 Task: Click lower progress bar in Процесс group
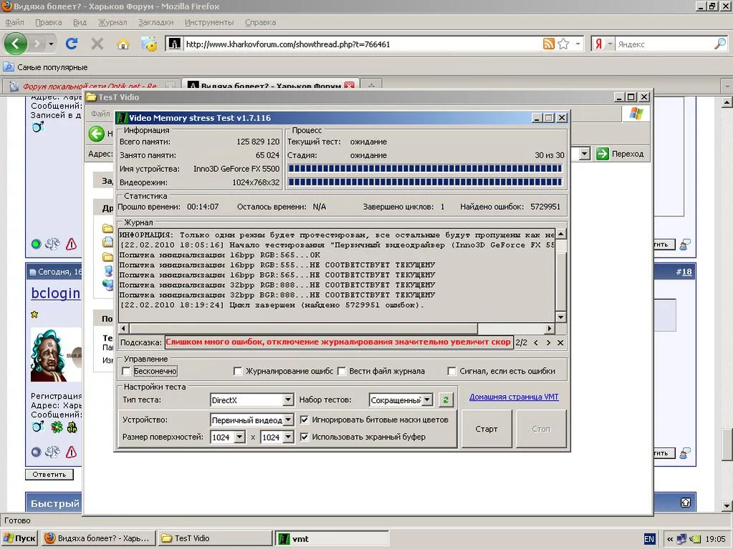(425, 182)
